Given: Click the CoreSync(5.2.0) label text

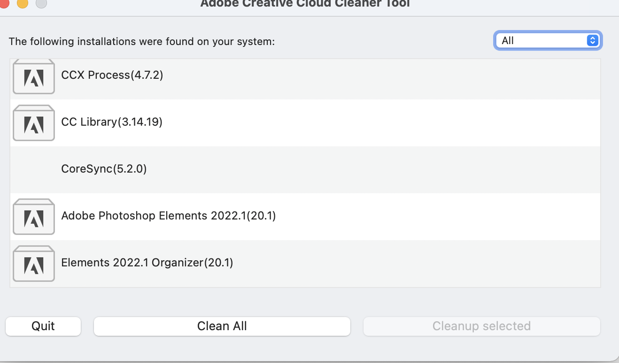Looking at the screenshot, I should (103, 169).
